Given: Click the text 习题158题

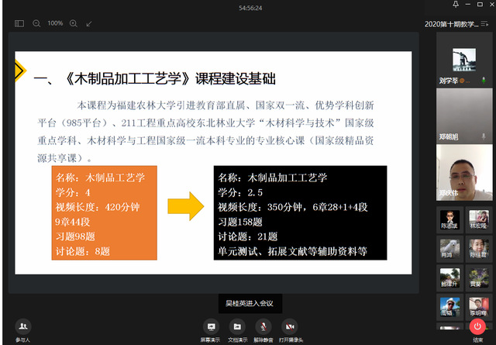Looking at the screenshot, I should pyautogui.click(x=240, y=222).
